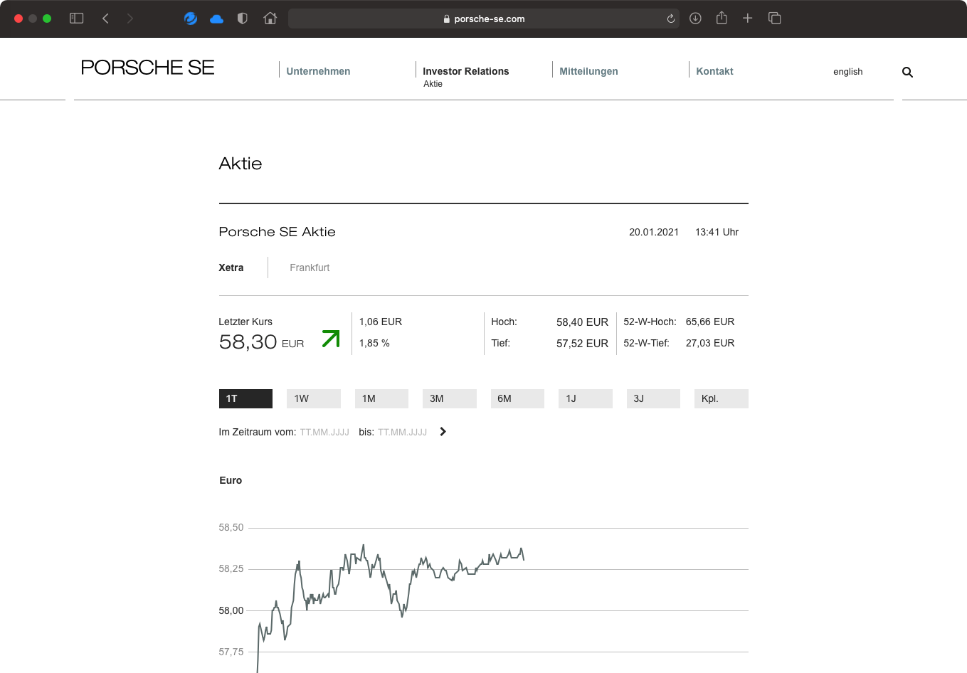Select the Kpl. chart period
The image size is (967, 673).
722,398
